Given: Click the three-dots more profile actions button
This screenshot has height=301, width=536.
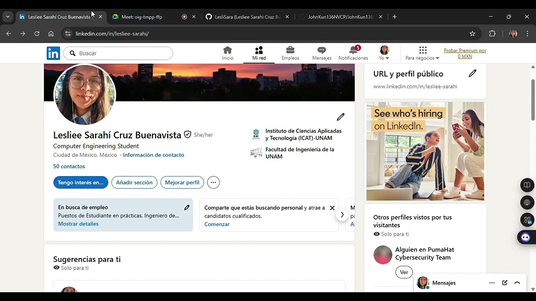Looking at the screenshot, I should tap(213, 182).
